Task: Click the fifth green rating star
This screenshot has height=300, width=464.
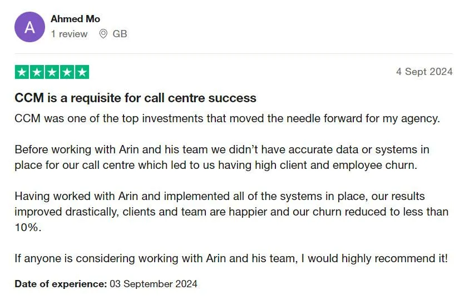Action: tap(82, 72)
